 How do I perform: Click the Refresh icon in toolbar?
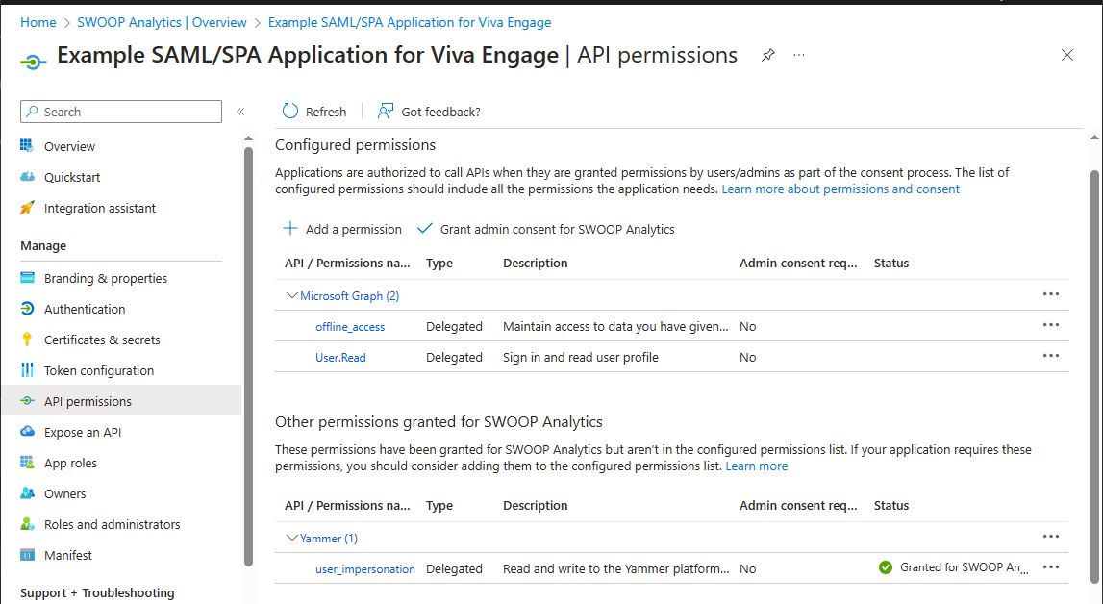click(x=289, y=112)
